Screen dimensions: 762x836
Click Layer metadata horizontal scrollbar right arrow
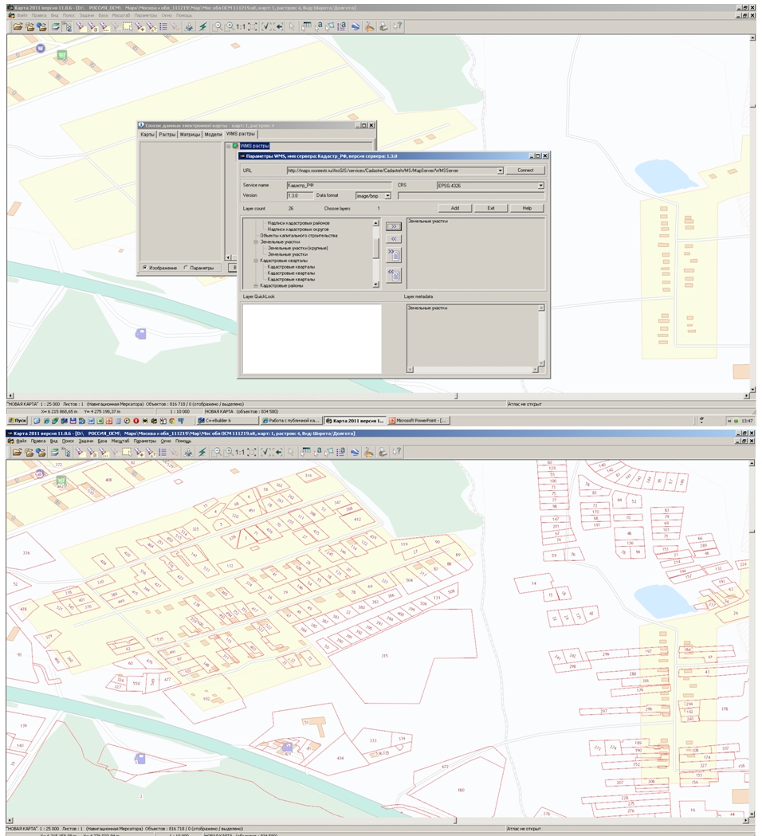(535, 370)
